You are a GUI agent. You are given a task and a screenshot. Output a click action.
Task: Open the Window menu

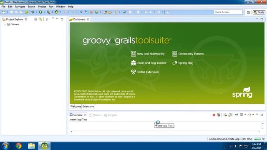click(60, 7)
